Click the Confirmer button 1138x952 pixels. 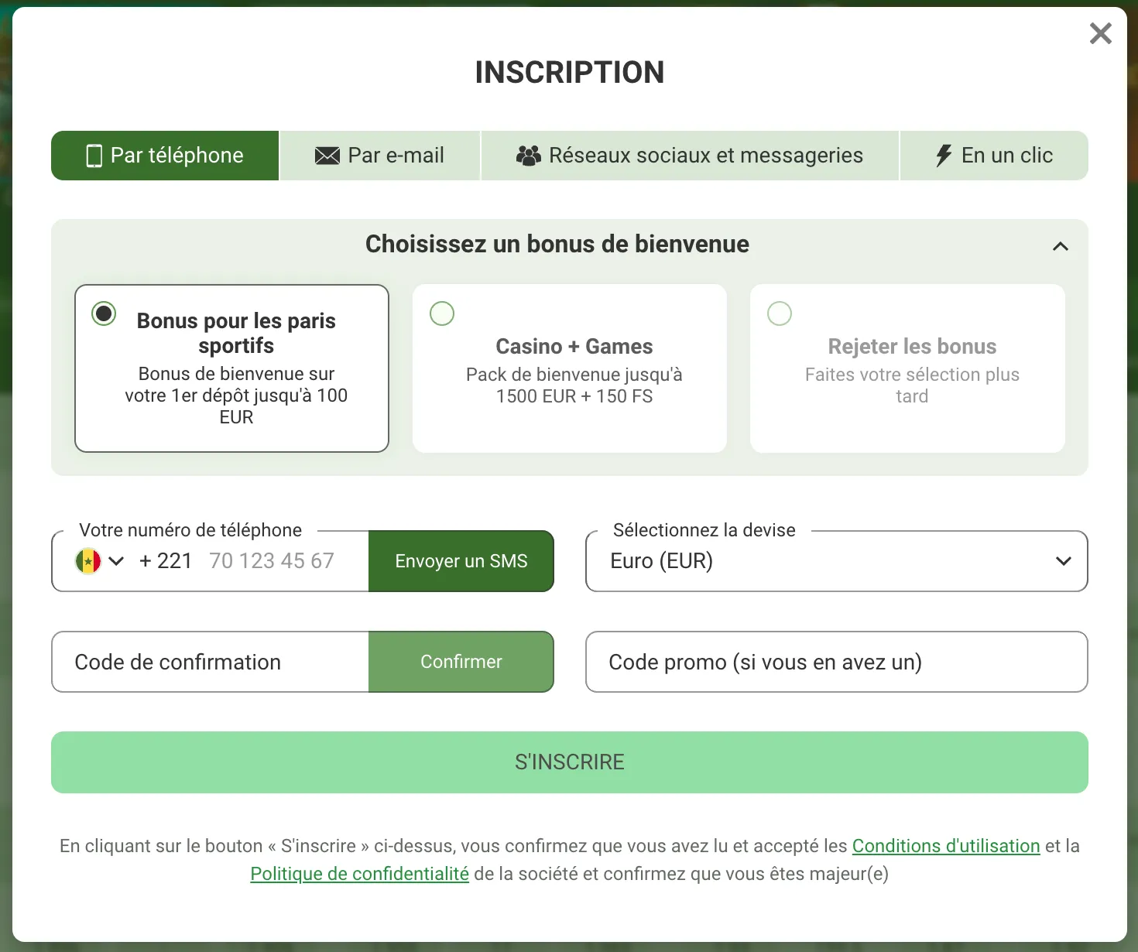click(461, 662)
